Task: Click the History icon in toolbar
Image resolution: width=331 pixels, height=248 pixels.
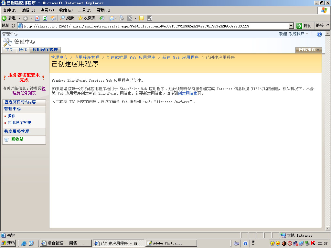Action: (102, 18)
